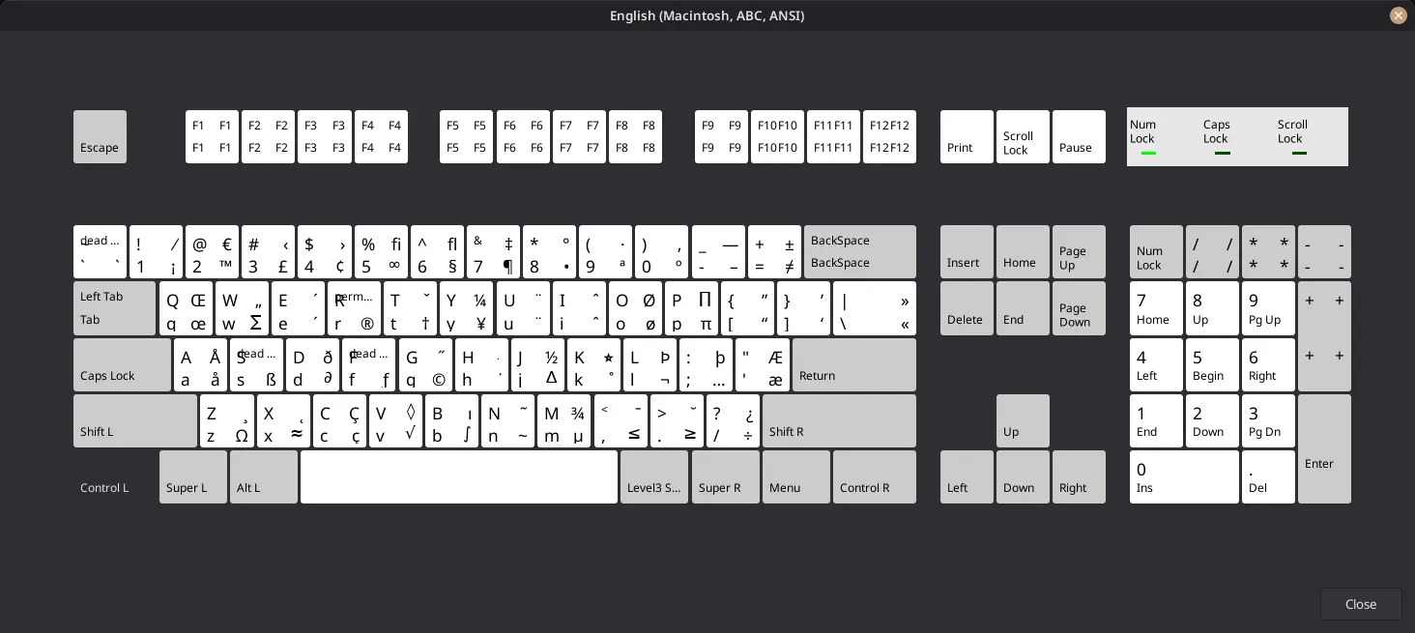Click the Left Tab key
This screenshot has width=1415, height=633.
pyautogui.click(x=115, y=308)
